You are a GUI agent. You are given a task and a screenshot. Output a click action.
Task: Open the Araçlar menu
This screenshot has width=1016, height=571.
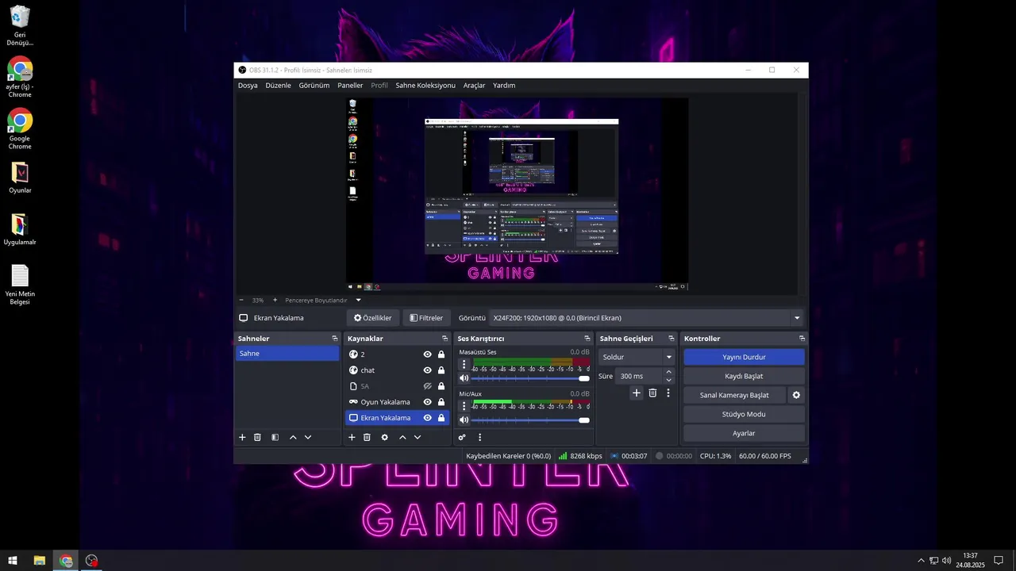474,85
